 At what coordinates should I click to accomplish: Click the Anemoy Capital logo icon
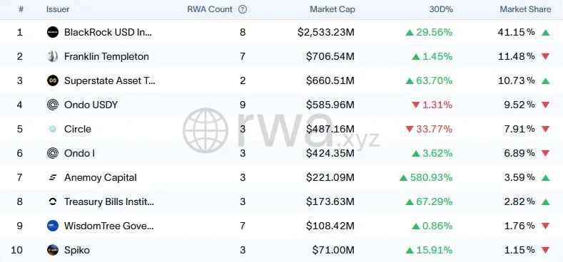[53, 177]
